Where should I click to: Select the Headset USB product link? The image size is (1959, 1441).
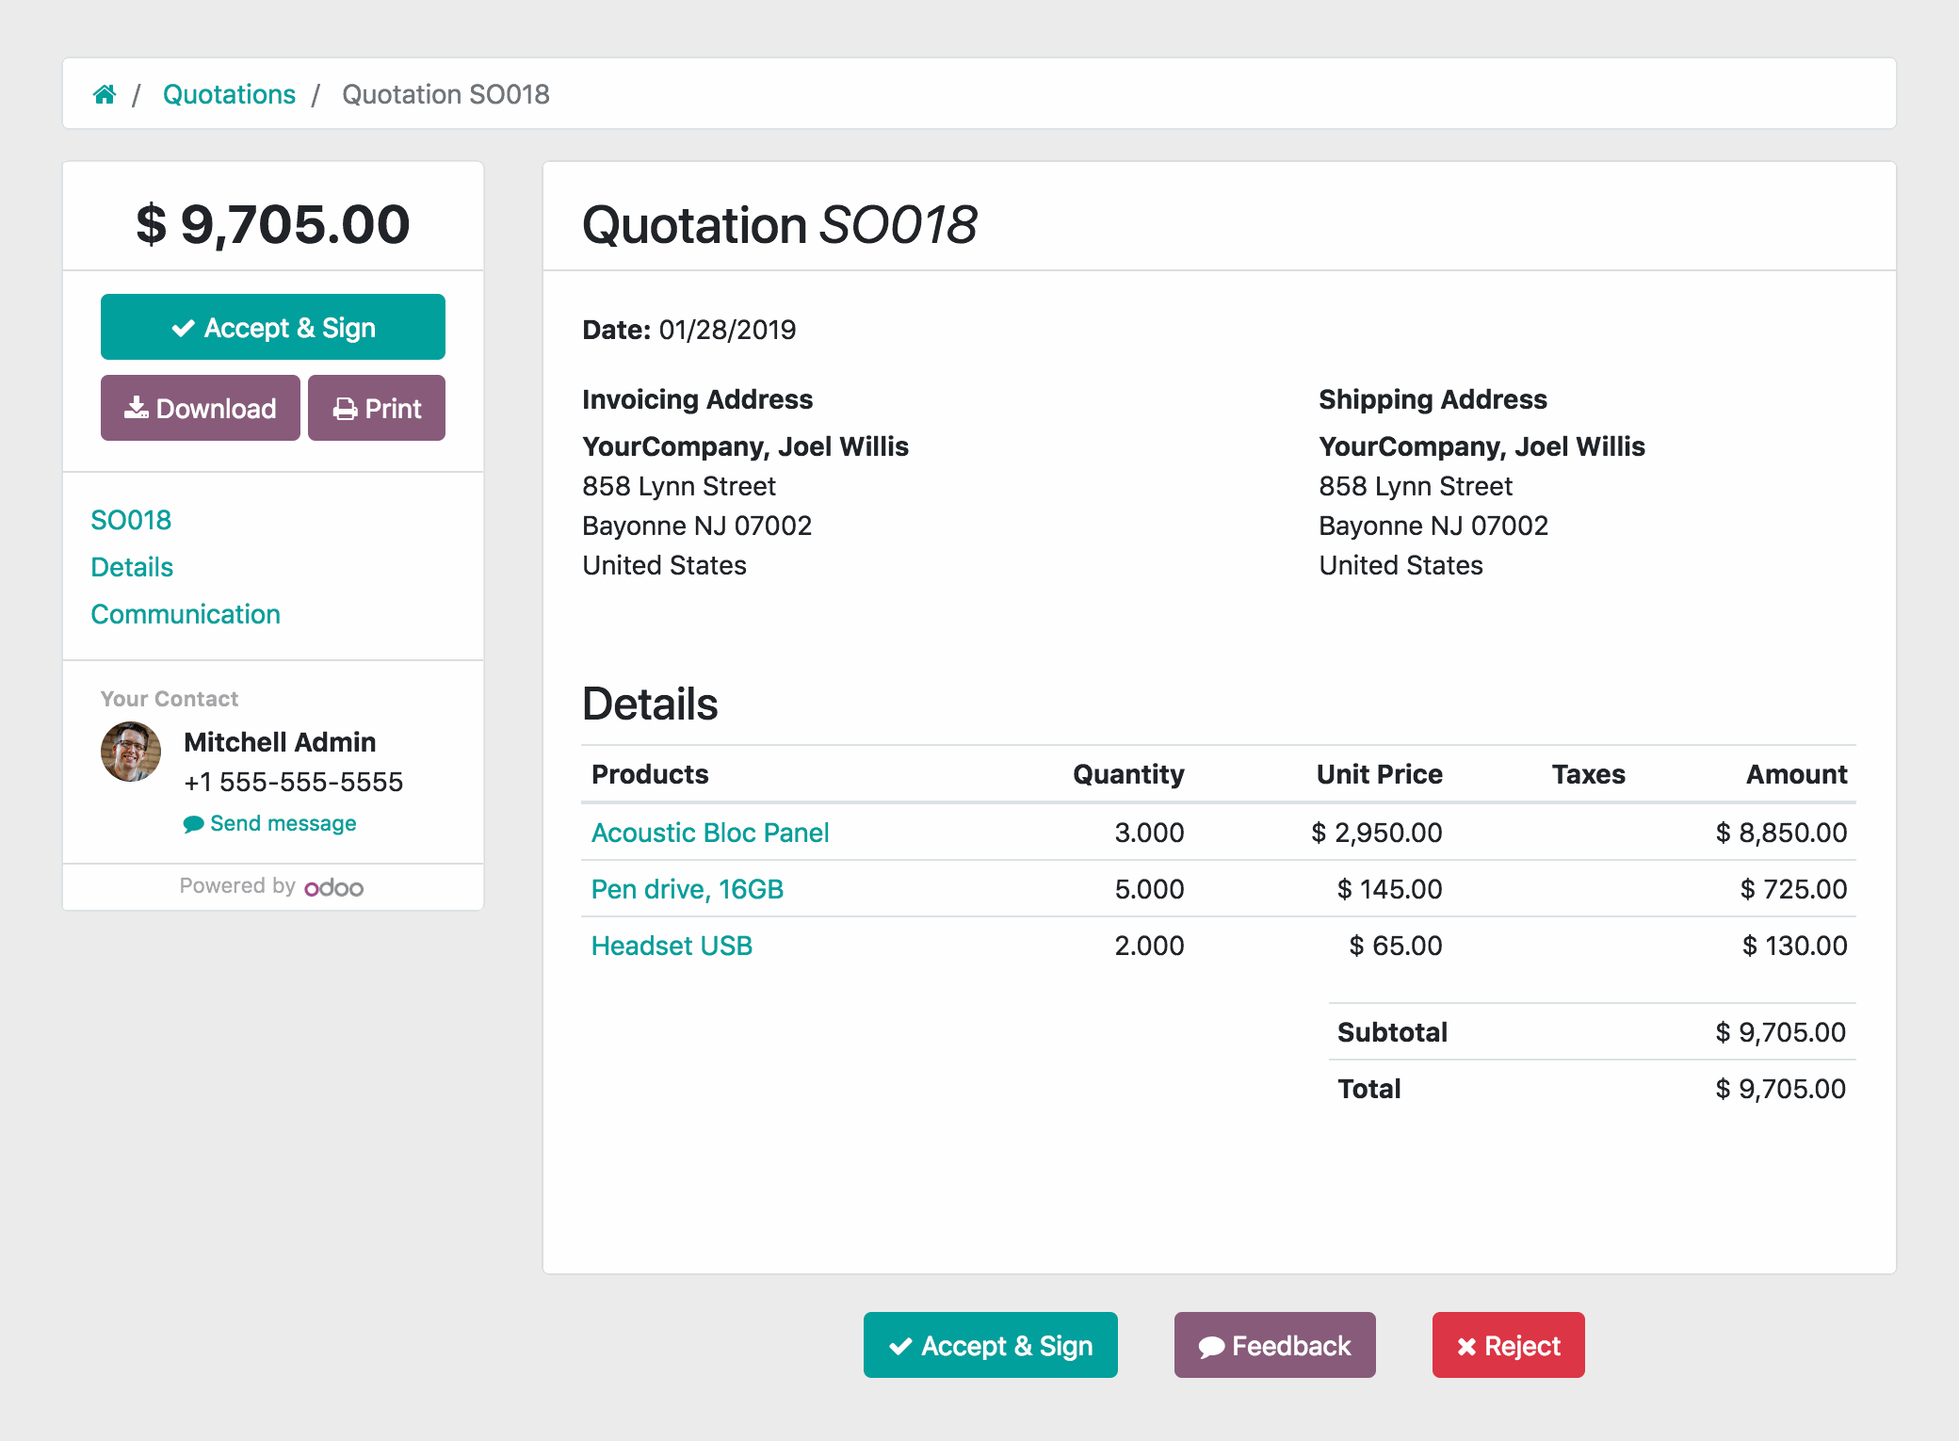[x=671, y=944]
